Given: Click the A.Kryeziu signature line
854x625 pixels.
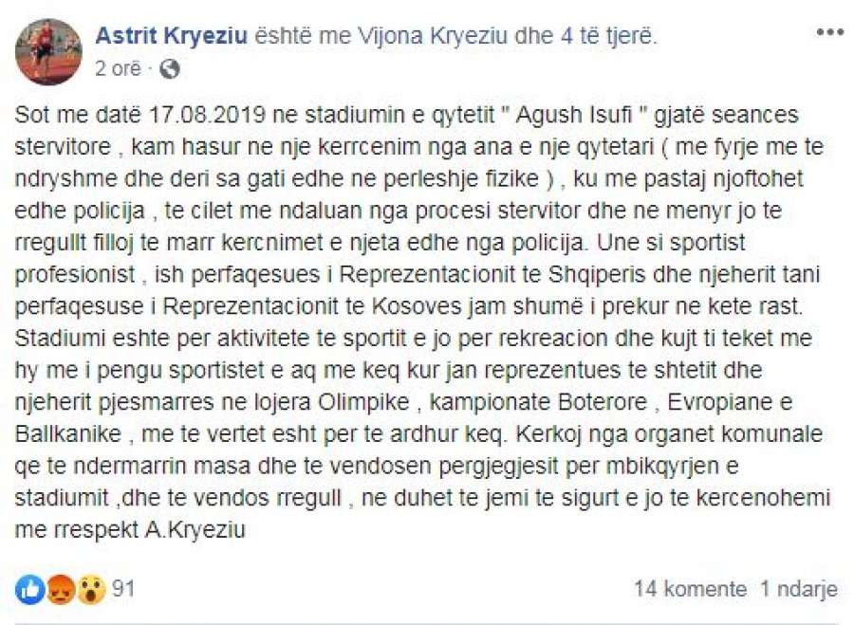Looking at the screenshot, I should (130, 529).
